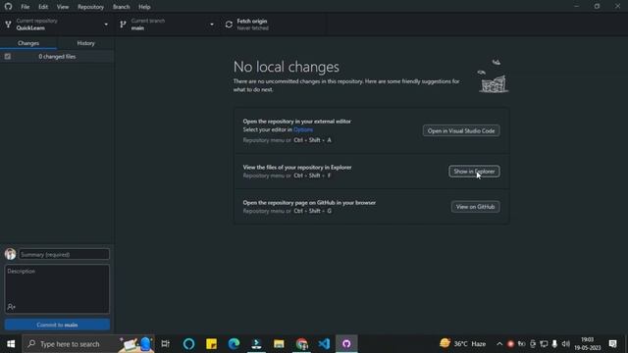This screenshot has width=628, height=353.
Task: Open the 36°C Haze weather widget
Action: coord(462,344)
